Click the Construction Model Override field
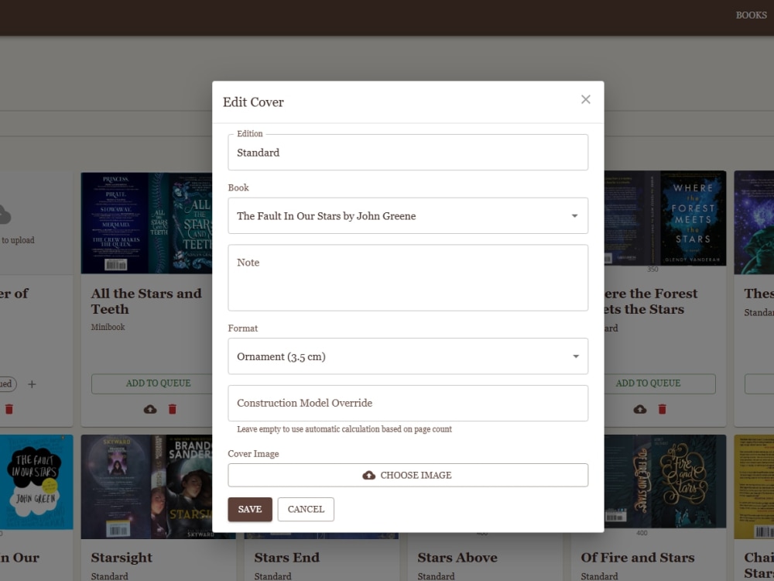 408,403
